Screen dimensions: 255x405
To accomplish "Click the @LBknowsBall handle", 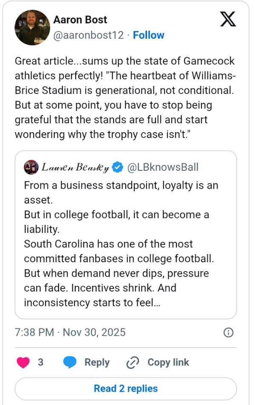I will pos(163,167).
